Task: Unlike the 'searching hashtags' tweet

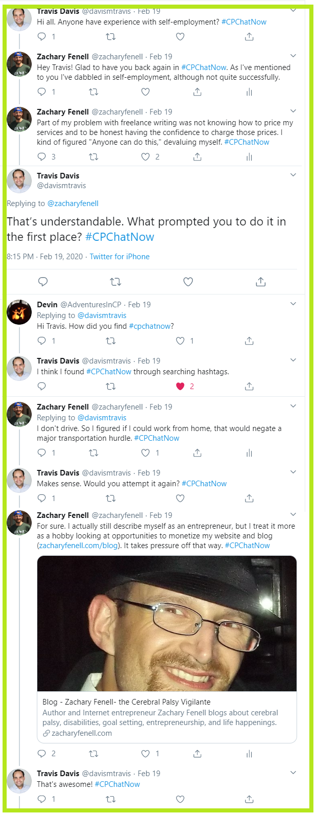Action: 180,387
